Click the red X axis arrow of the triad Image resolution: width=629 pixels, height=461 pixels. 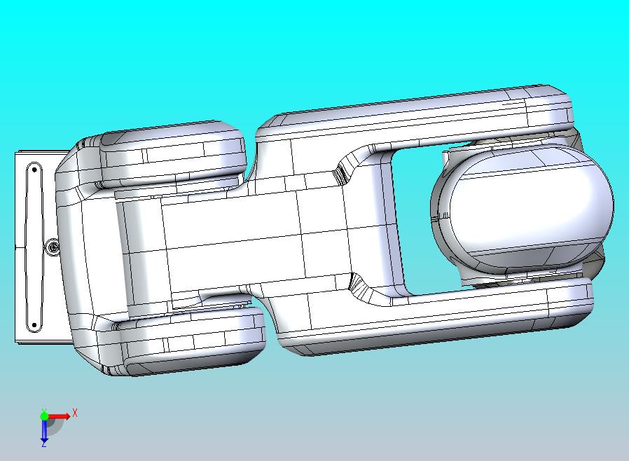click(x=59, y=416)
